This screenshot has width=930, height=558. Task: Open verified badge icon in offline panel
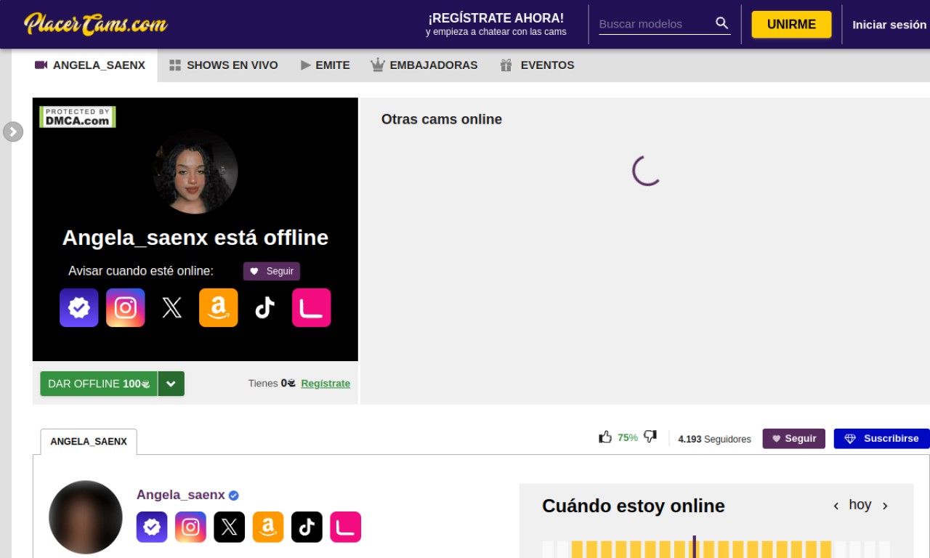click(x=79, y=308)
